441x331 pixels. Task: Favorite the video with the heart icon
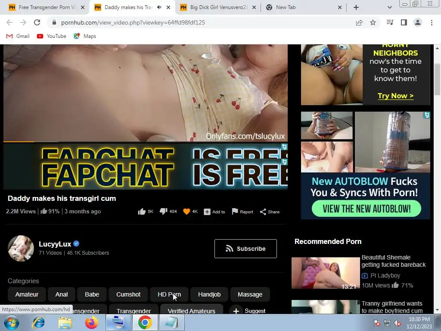pyautogui.click(x=186, y=212)
